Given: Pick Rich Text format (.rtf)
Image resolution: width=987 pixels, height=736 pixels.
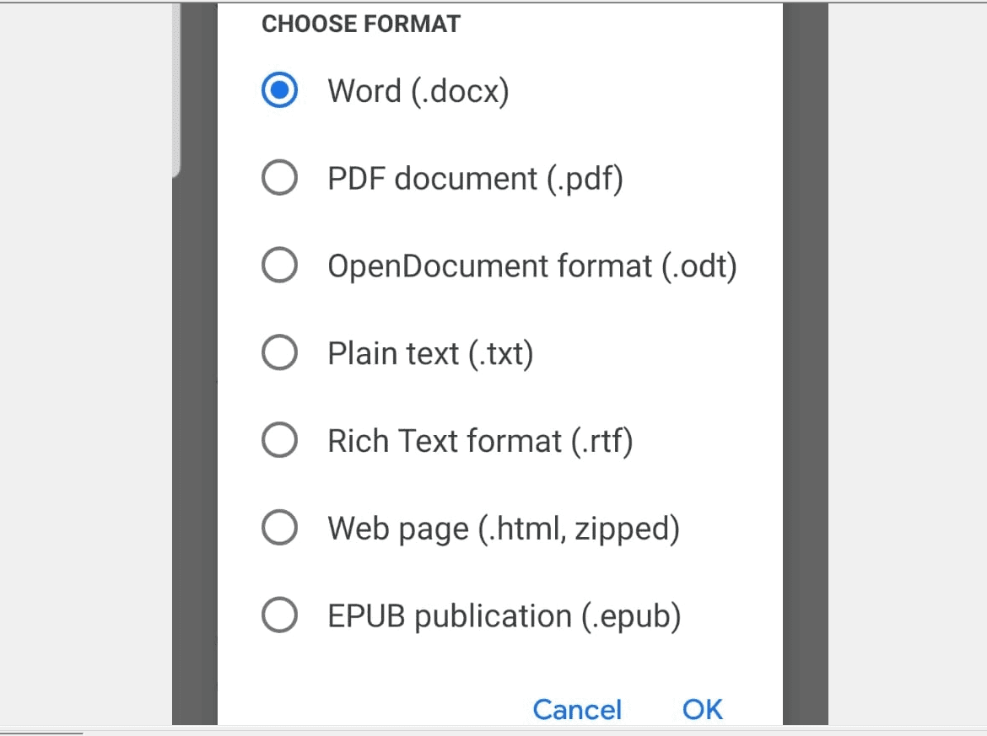Looking at the screenshot, I should [279, 439].
